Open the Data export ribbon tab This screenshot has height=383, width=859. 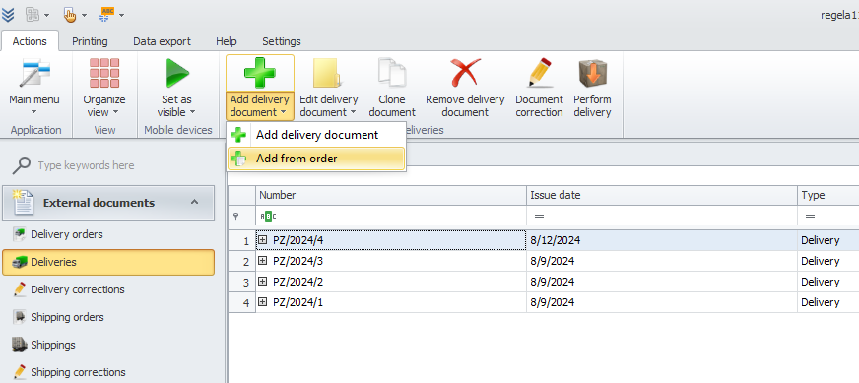(x=163, y=41)
